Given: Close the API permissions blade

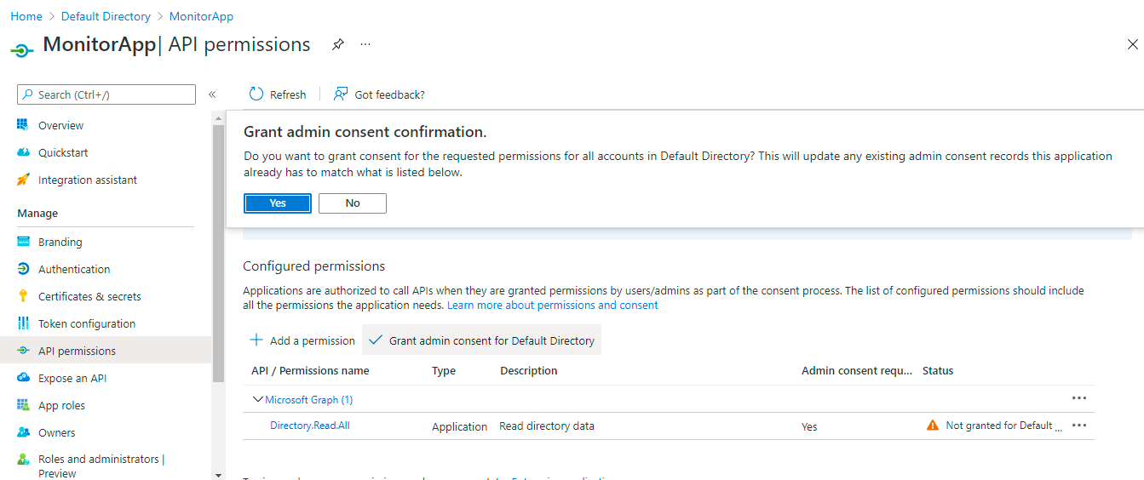Looking at the screenshot, I should point(1132,44).
